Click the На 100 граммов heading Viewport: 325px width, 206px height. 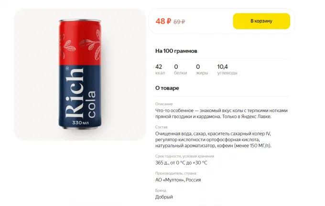pyautogui.click(x=176, y=51)
